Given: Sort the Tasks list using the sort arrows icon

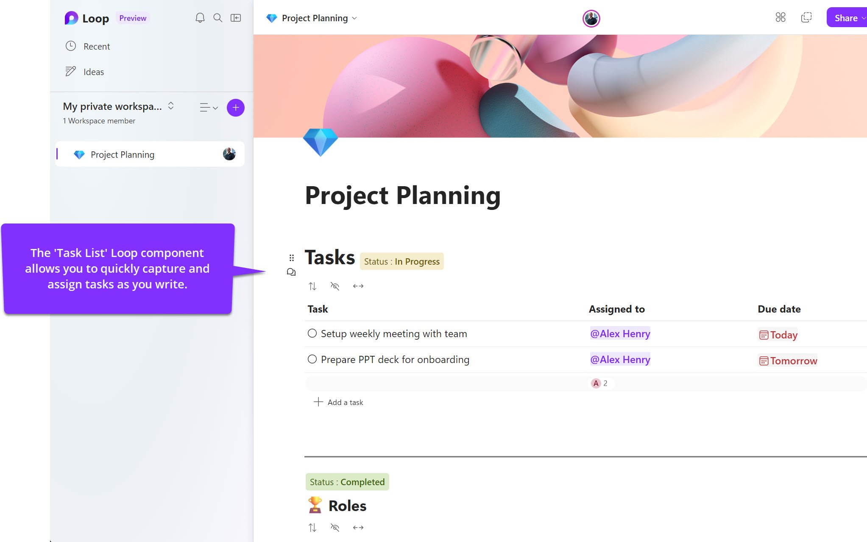Looking at the screenshot, I should coord(313,286).
